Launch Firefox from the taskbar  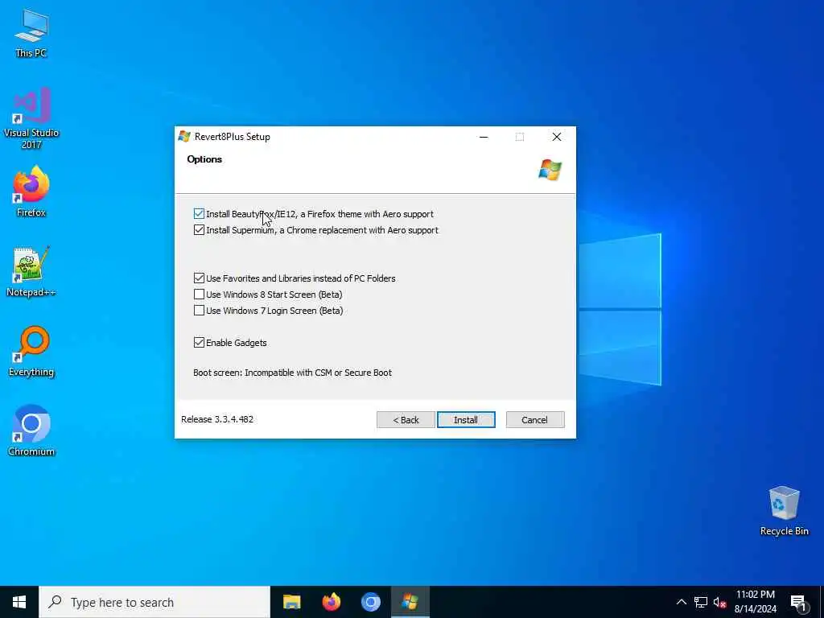[331, 602]
